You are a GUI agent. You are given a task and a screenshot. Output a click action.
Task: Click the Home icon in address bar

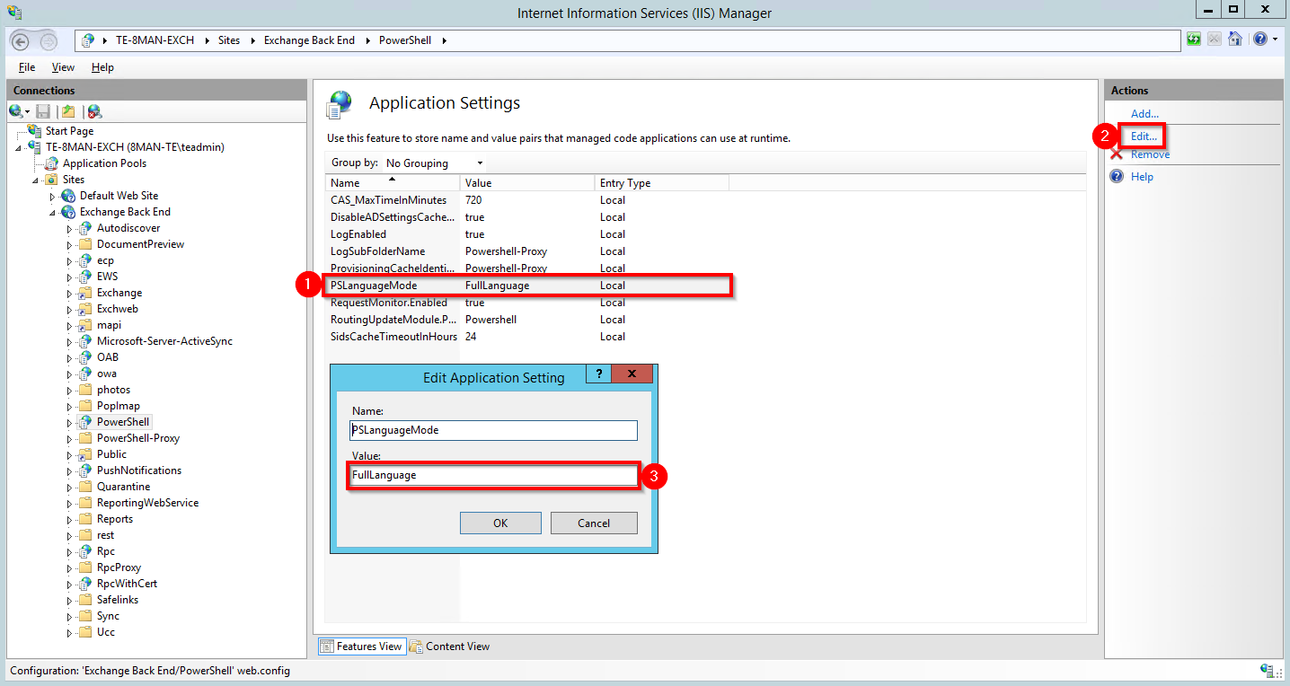pos(1235,40)
